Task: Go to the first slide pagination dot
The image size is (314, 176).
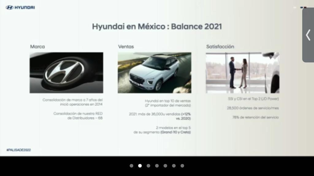Action: tap(132, 166)
